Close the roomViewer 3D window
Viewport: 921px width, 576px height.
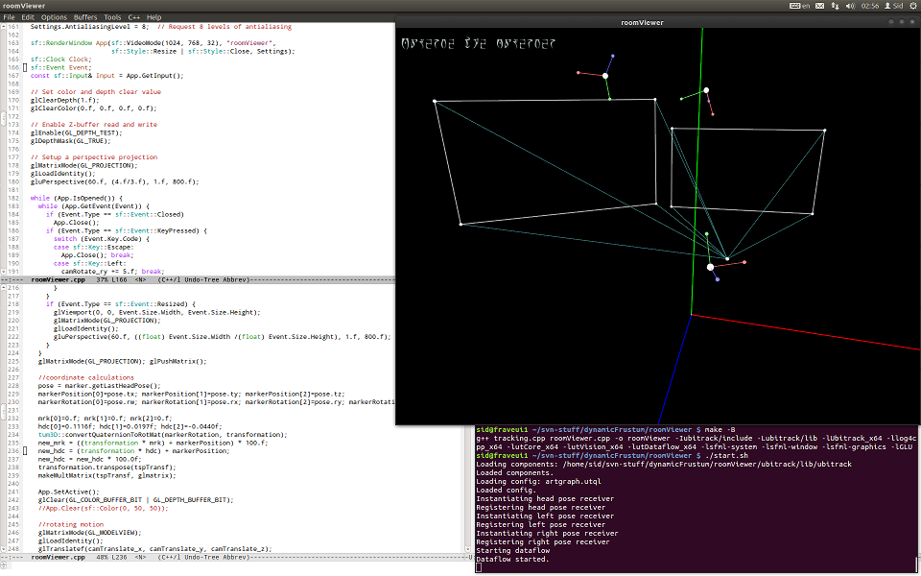click(912, 22)
